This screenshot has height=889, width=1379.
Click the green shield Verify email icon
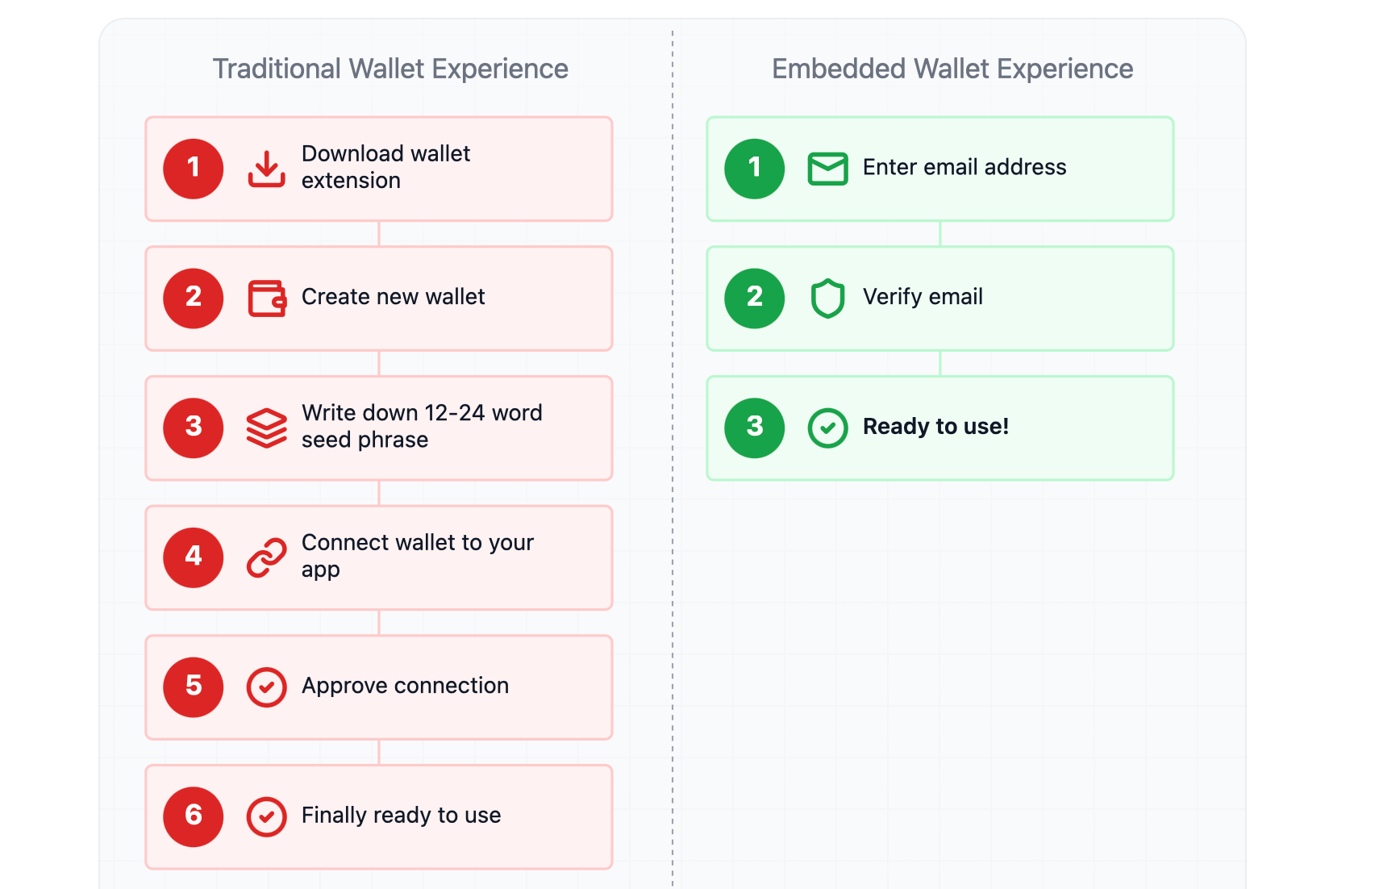click(827, 298)
